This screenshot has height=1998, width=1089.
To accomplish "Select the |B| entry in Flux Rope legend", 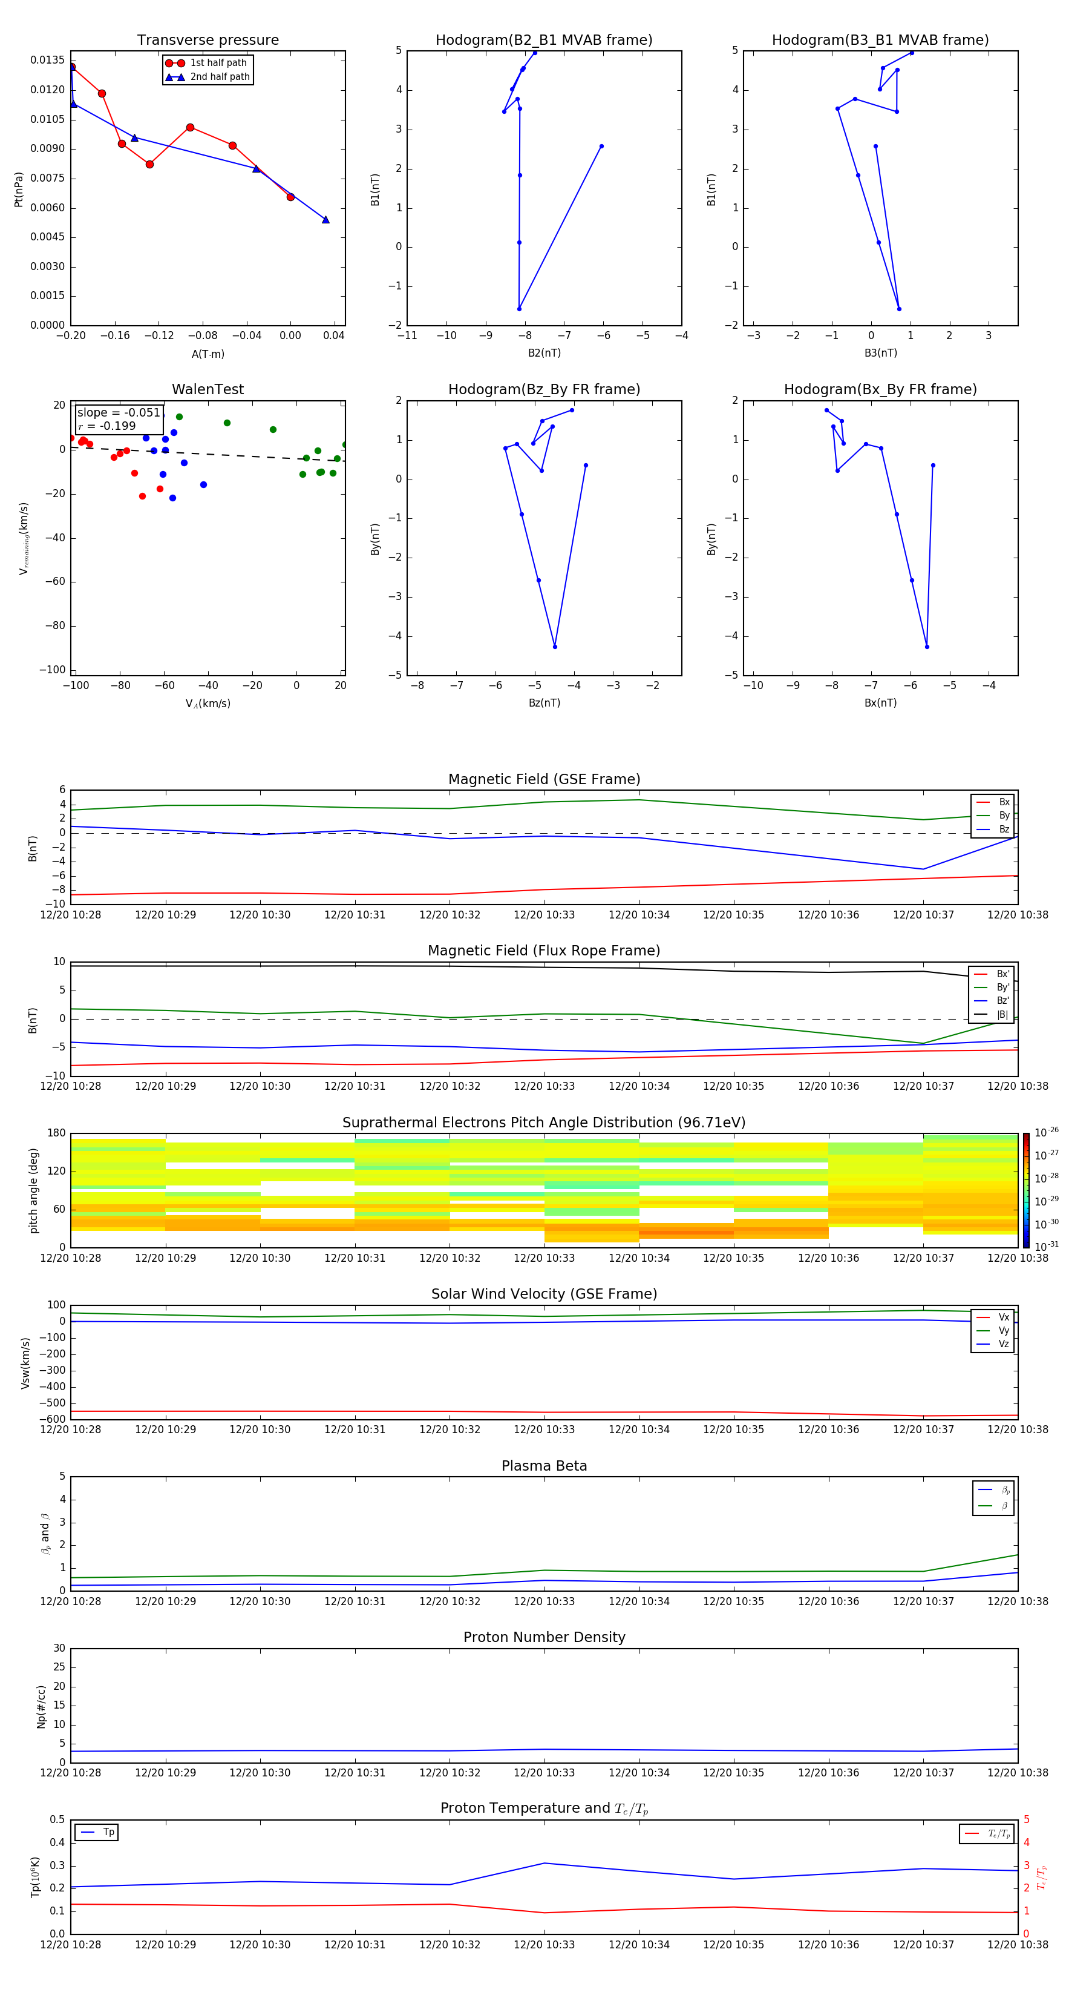I will [x=992, y=1015].
